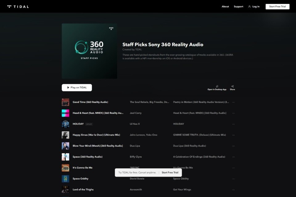The image size is (296, 197).
Task: Click Start Free Trial in header
Action: [277, 6]
